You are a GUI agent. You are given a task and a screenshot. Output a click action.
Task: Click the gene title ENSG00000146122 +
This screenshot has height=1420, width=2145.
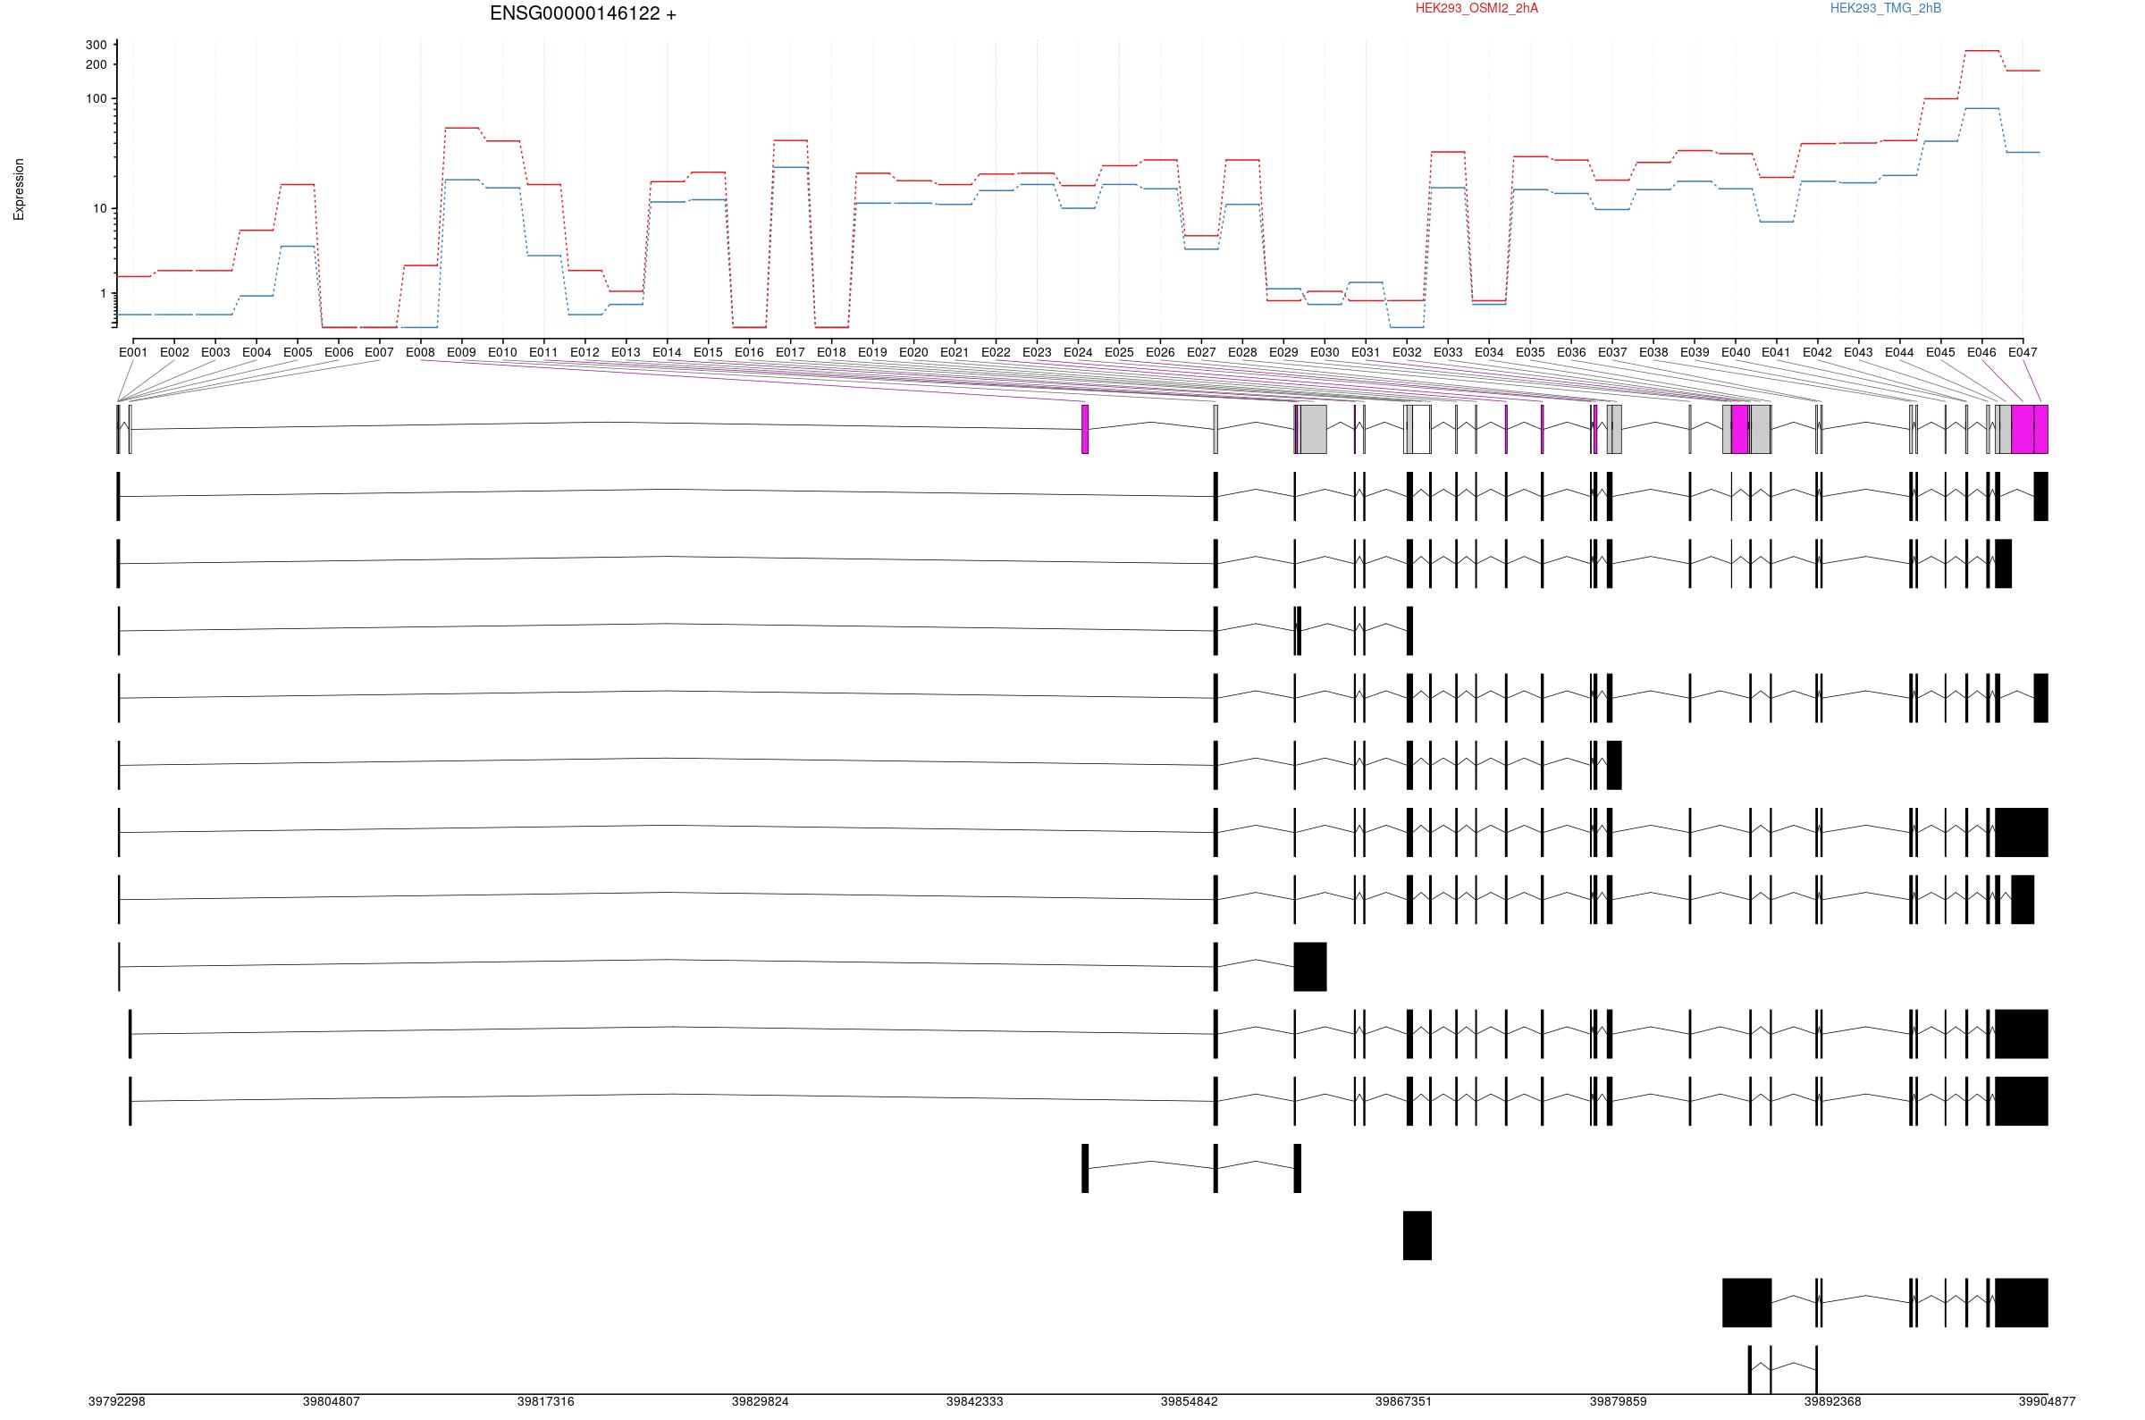coord(582,13)
